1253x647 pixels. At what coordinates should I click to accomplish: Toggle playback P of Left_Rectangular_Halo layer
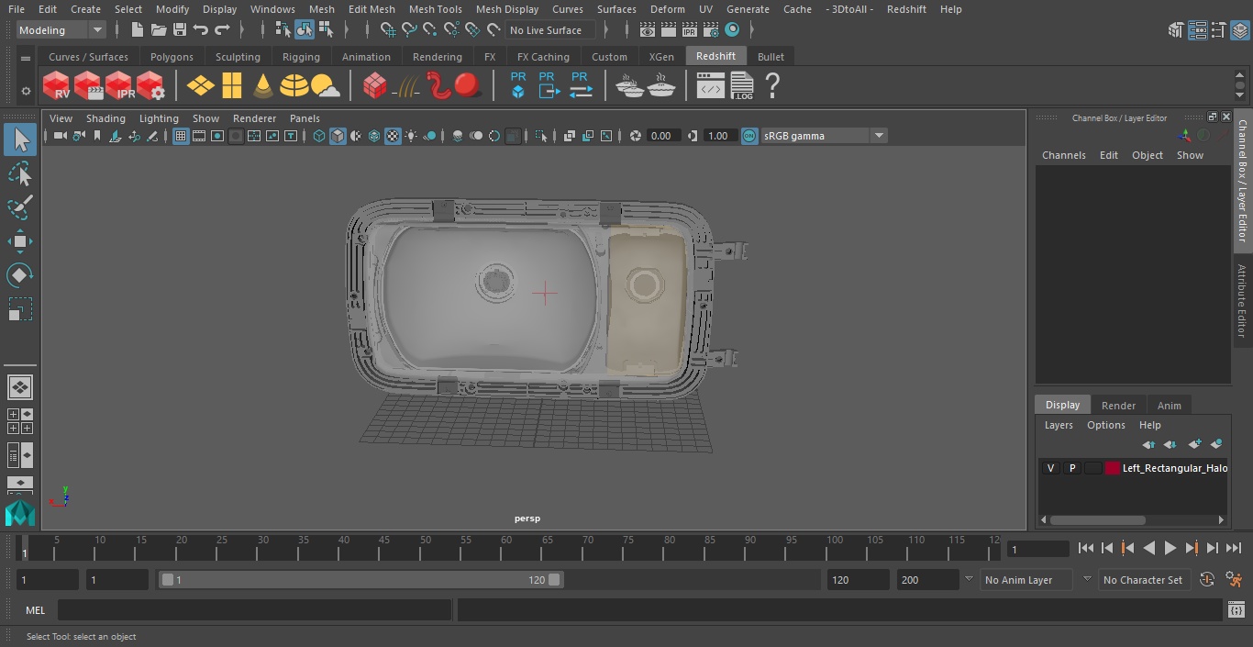pyautogui.click(x=1071, y=468)
